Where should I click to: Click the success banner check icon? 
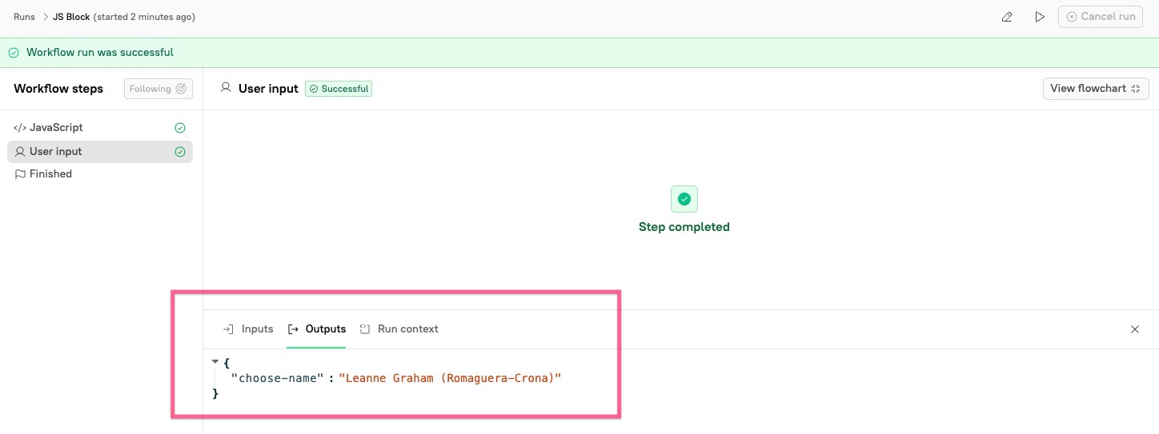coord(14,53)
